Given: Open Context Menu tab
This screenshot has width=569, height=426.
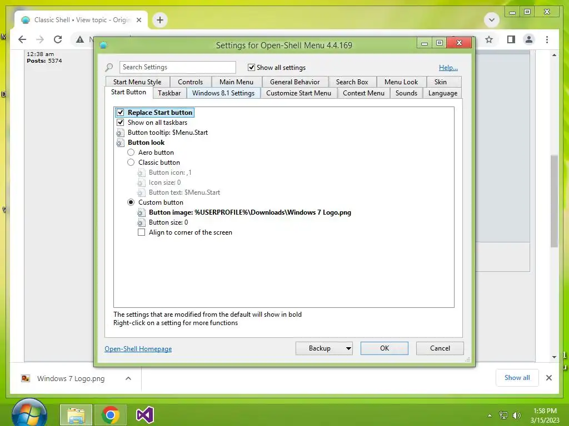Looking at the screenshot, I should (363, 93).
